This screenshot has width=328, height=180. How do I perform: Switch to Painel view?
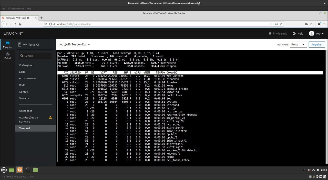pos(7,56)
